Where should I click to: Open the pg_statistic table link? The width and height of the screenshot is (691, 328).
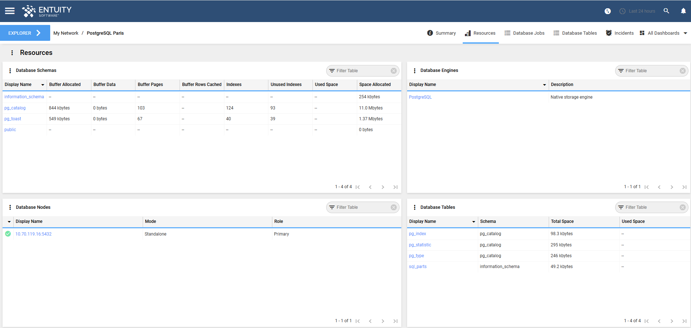pos(420,245)
